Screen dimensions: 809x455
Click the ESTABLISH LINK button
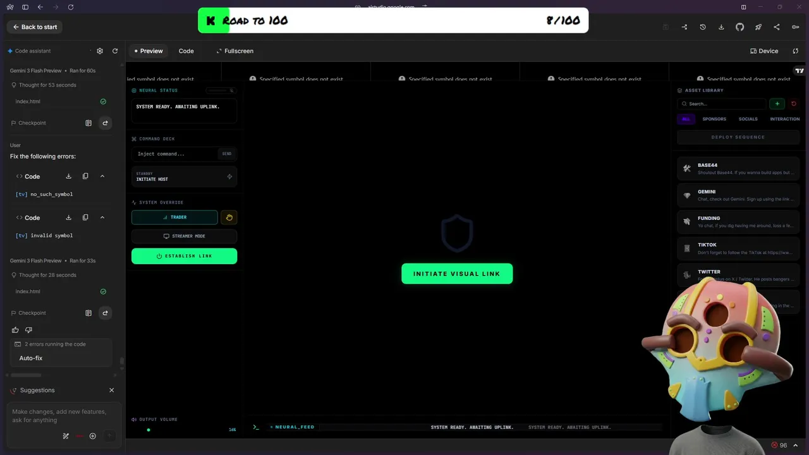tap(184, 256)
